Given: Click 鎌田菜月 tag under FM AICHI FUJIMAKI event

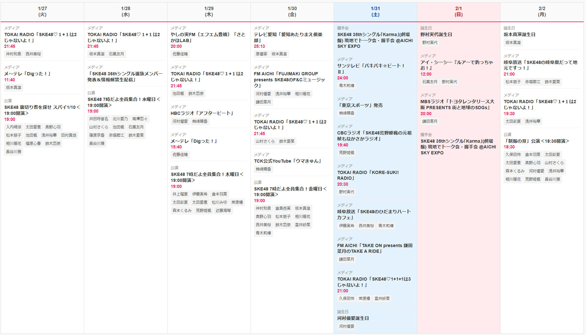Looking at the screenshot, I should 263,102.
